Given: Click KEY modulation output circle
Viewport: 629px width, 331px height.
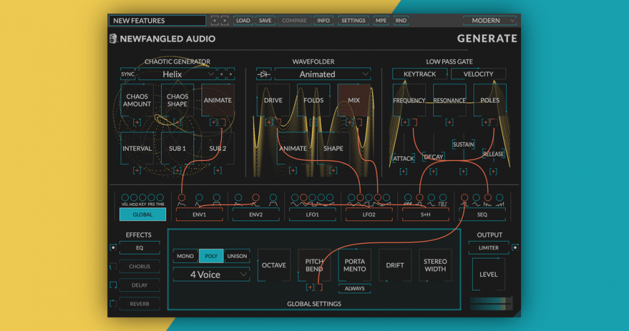Looking at the screenshot, I should point(142,197).
